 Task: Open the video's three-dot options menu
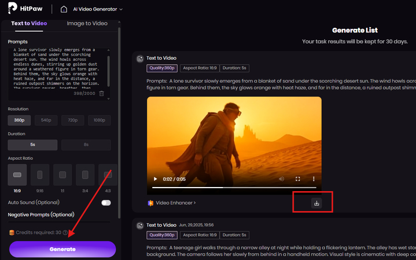[x=314, y=179]
